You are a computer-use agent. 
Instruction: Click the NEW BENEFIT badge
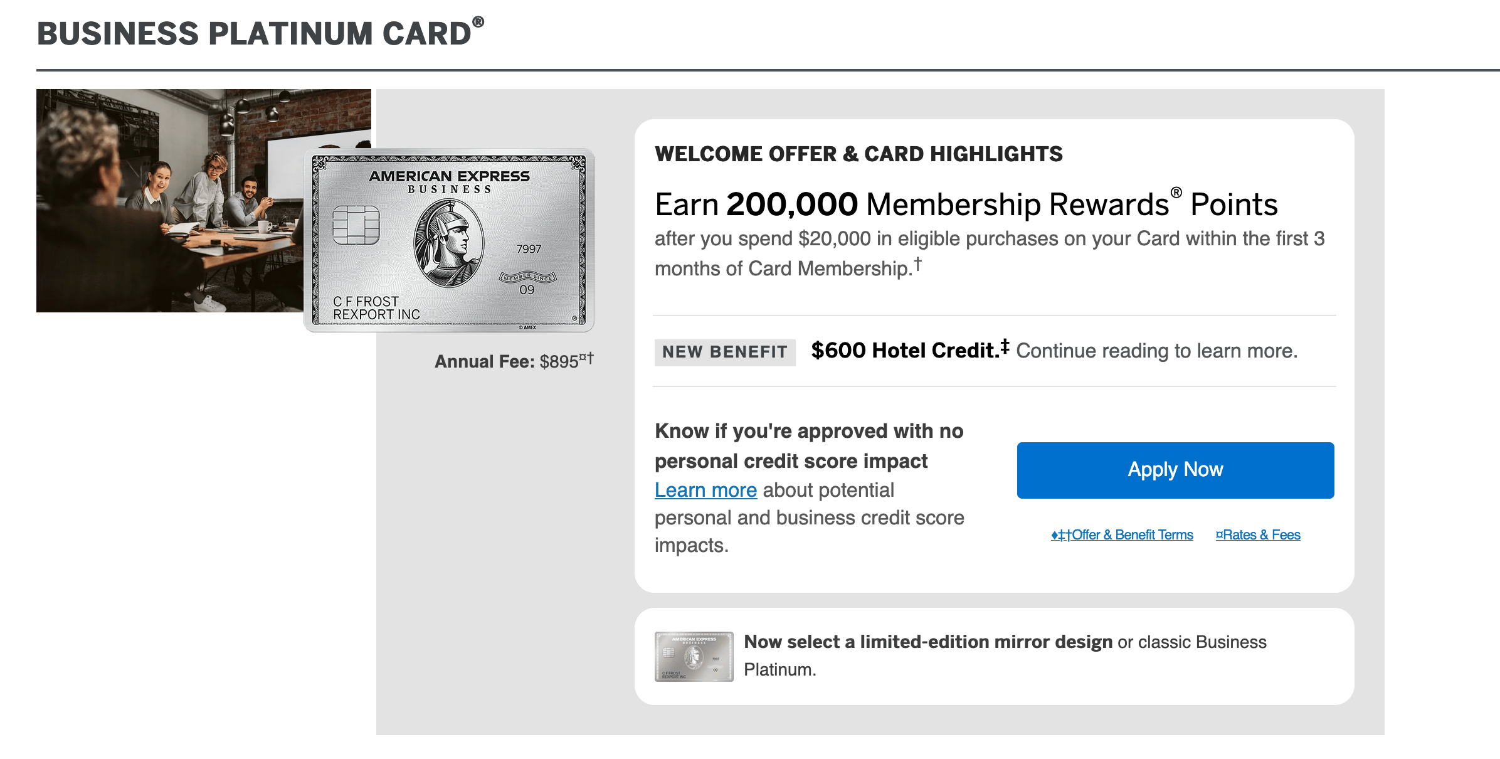click(725, 352)
